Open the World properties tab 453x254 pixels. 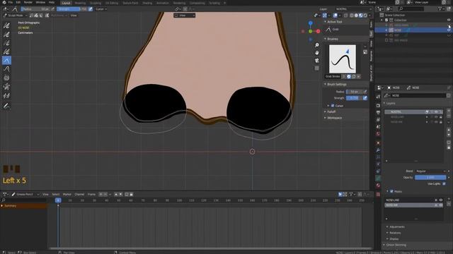pyautogui.click(x=378, y=134)
